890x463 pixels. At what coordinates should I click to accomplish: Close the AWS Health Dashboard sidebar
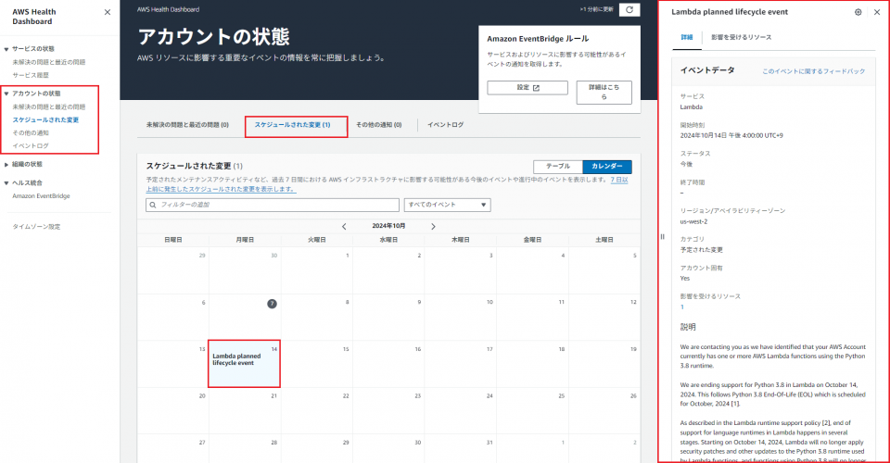click(x=108, y=12)
